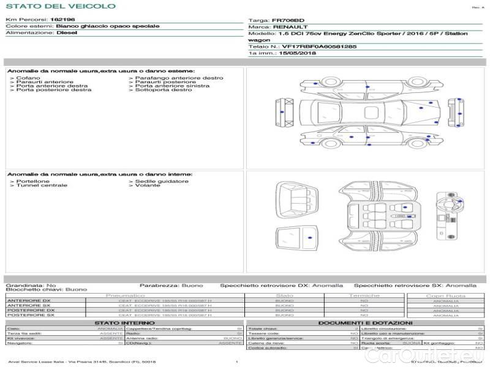Click the "Porta anteriore sinistra" entry
The height and width of the screenshot is (367, 490).
click(x=172, y=86)
